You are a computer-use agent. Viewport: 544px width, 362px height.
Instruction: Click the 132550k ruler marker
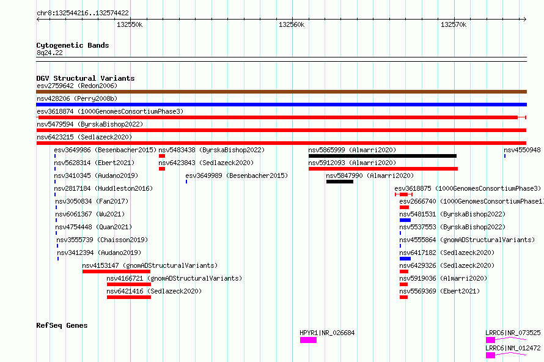[x=130, y=24]
